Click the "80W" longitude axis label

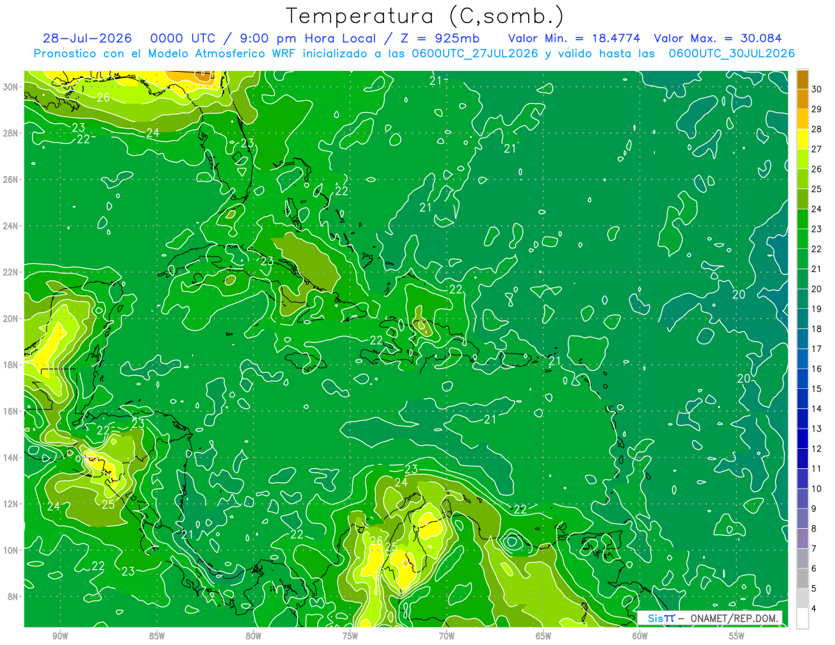253,636
